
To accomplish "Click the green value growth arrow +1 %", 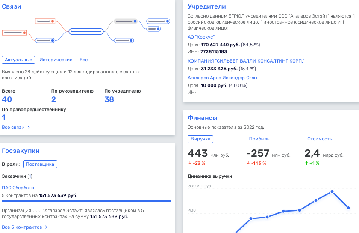I will [306, 163].
